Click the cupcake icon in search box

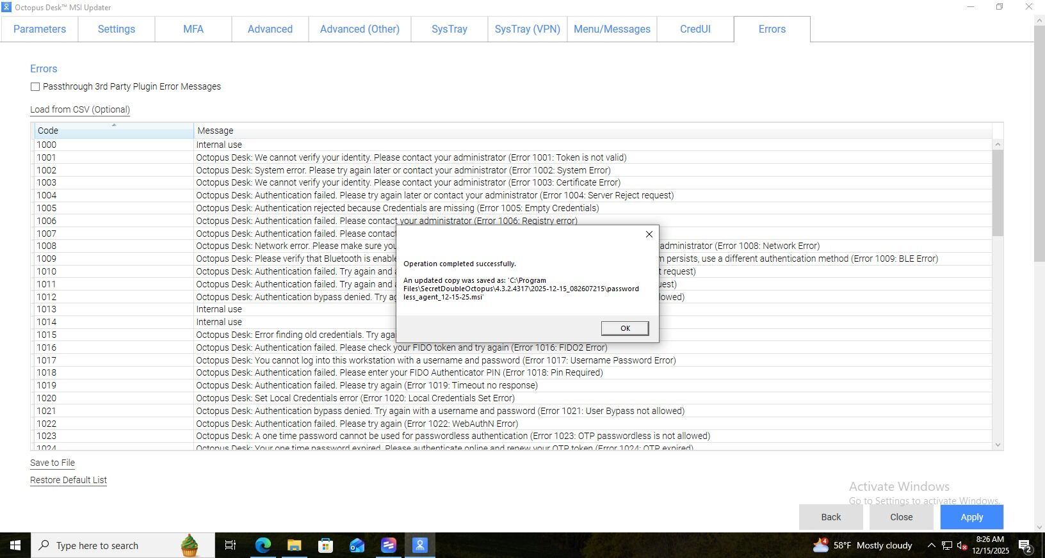pyautogui.click(x=190, y=545)
